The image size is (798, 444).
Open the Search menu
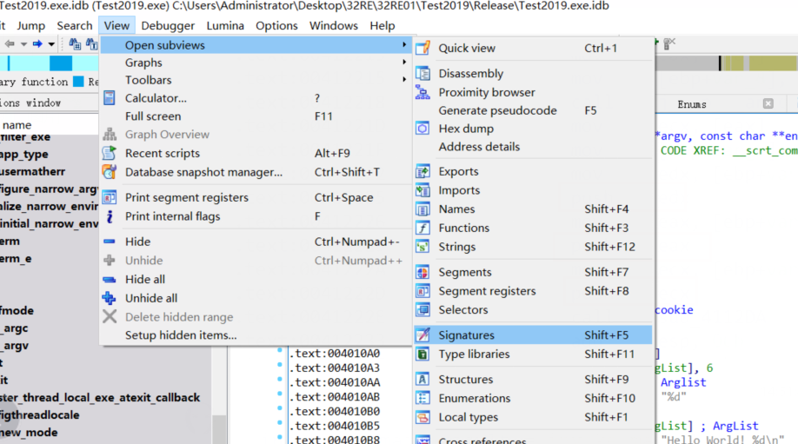pos(74,25)
